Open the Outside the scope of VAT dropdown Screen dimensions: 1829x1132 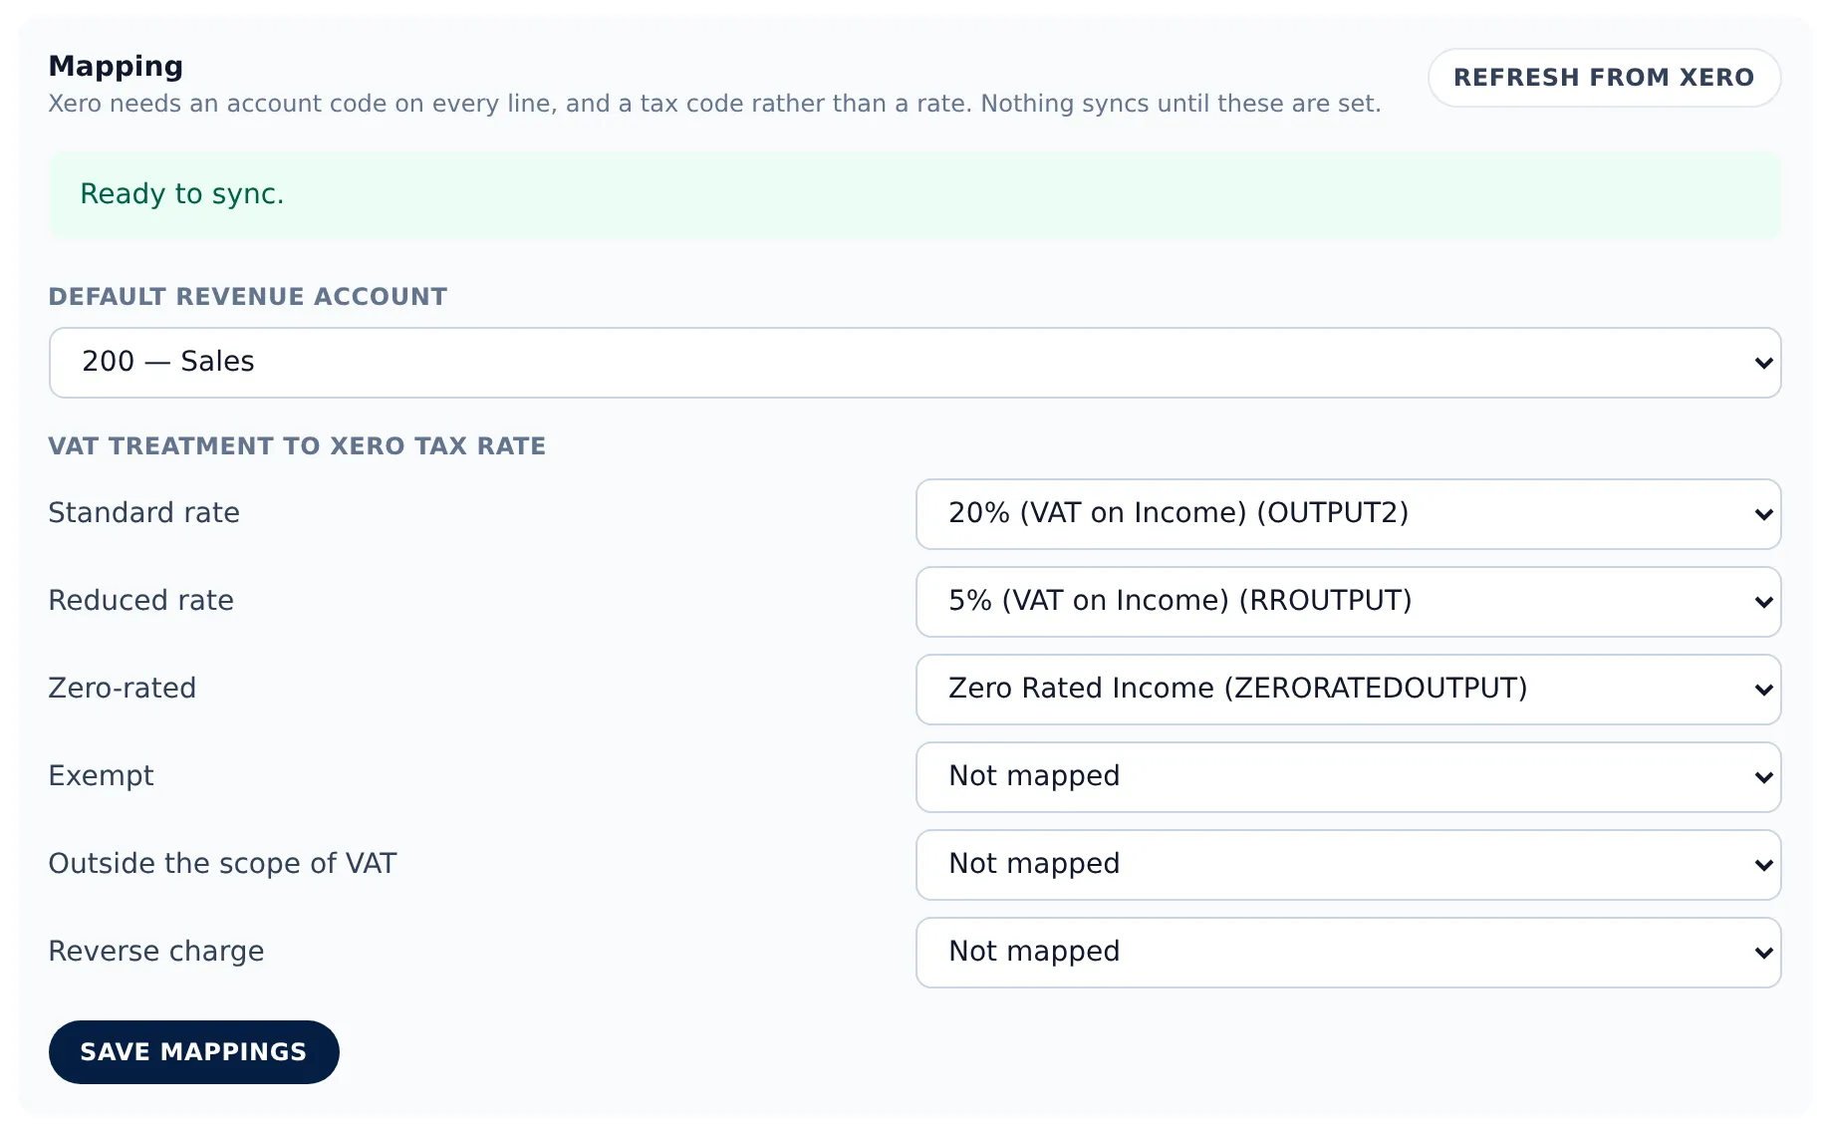[x=1348, y=865]
